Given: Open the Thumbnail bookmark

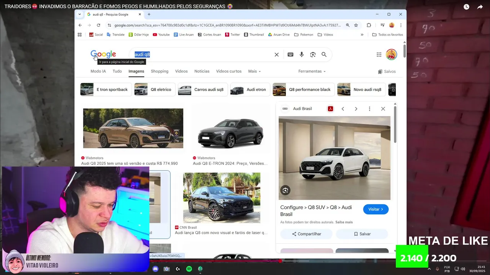Looking at the screenshot, I should point(253,34).
